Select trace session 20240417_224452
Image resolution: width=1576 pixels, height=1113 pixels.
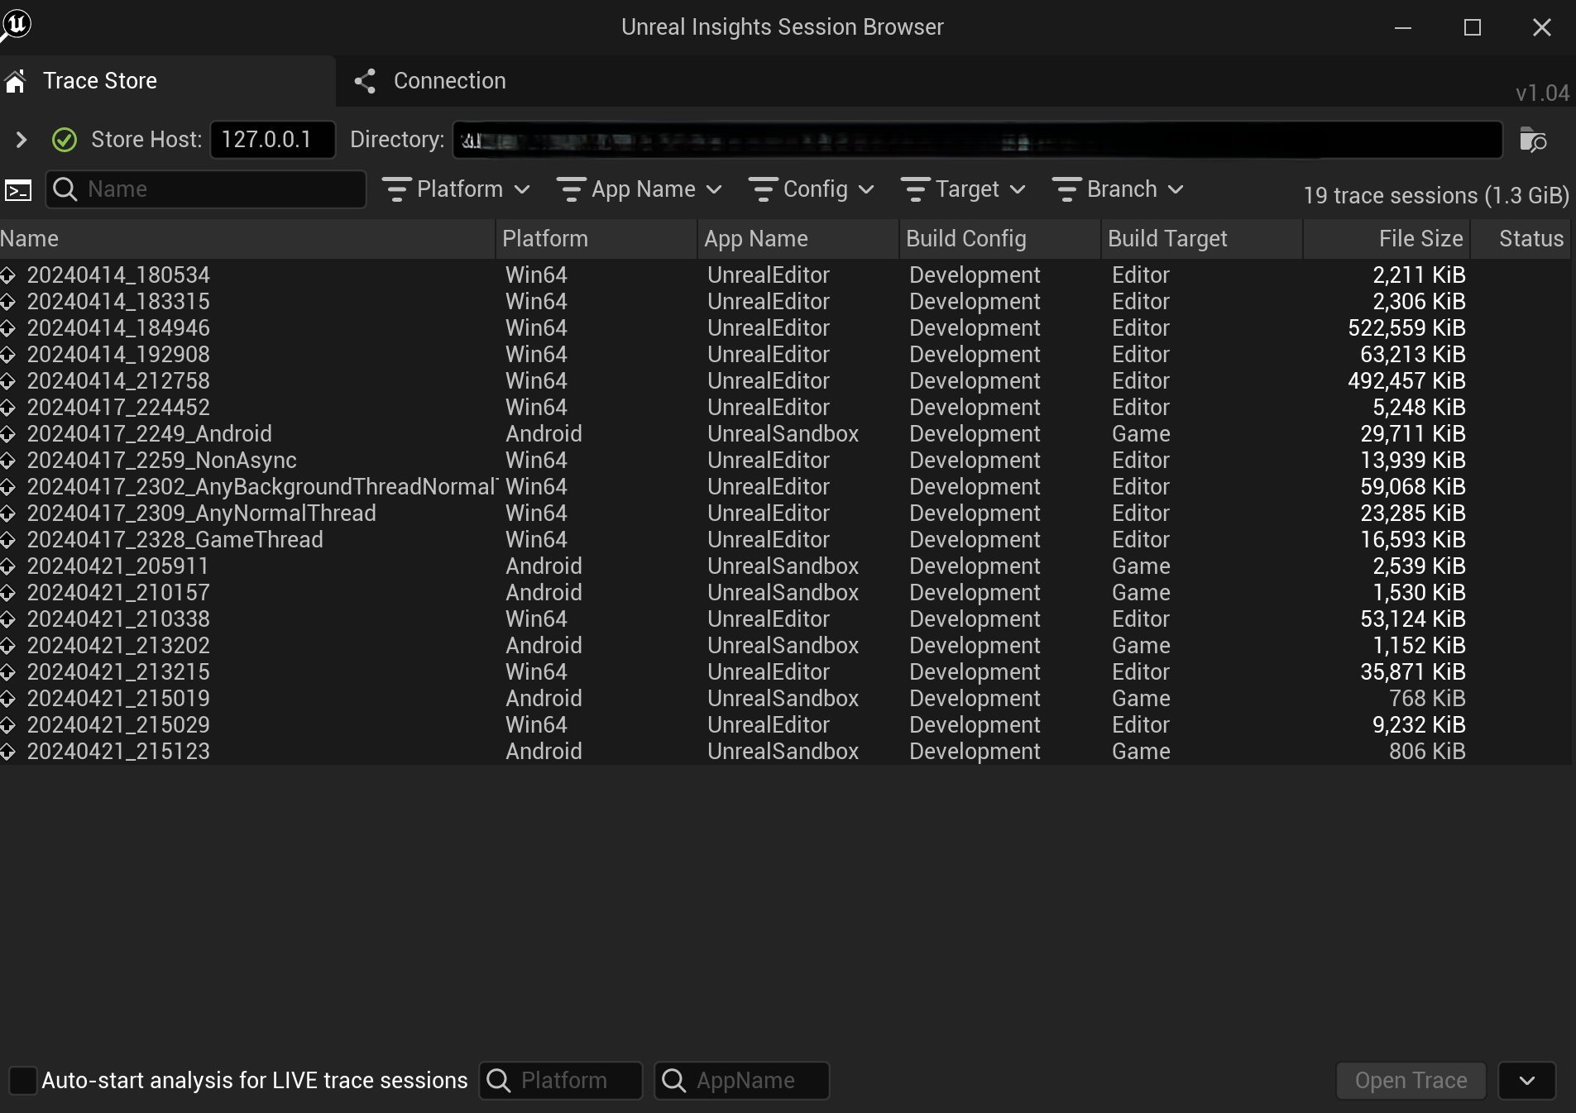click(x=785, y=407)
